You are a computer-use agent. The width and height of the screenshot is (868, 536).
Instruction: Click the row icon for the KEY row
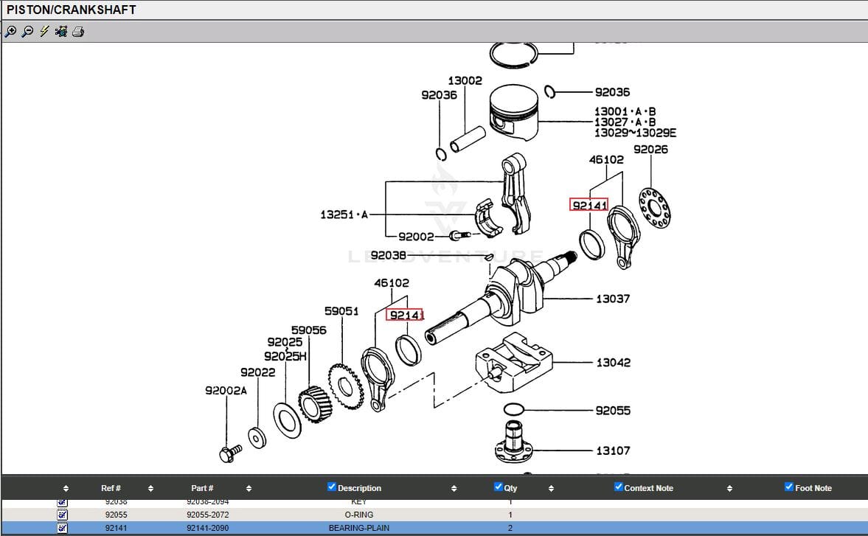click(62, 503)
